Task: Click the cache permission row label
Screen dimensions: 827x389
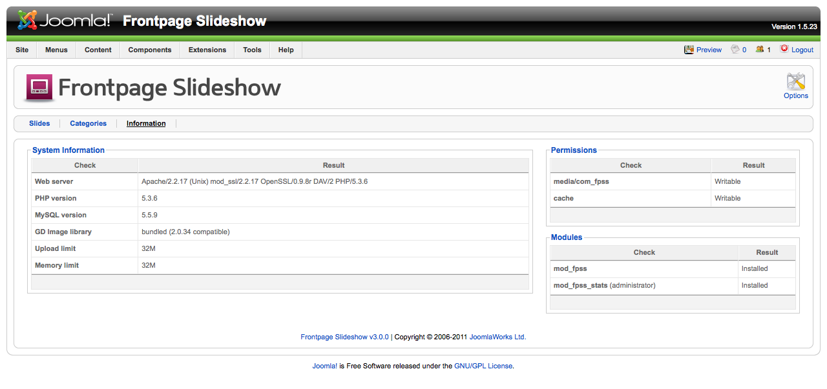Action: pos(563,198)
